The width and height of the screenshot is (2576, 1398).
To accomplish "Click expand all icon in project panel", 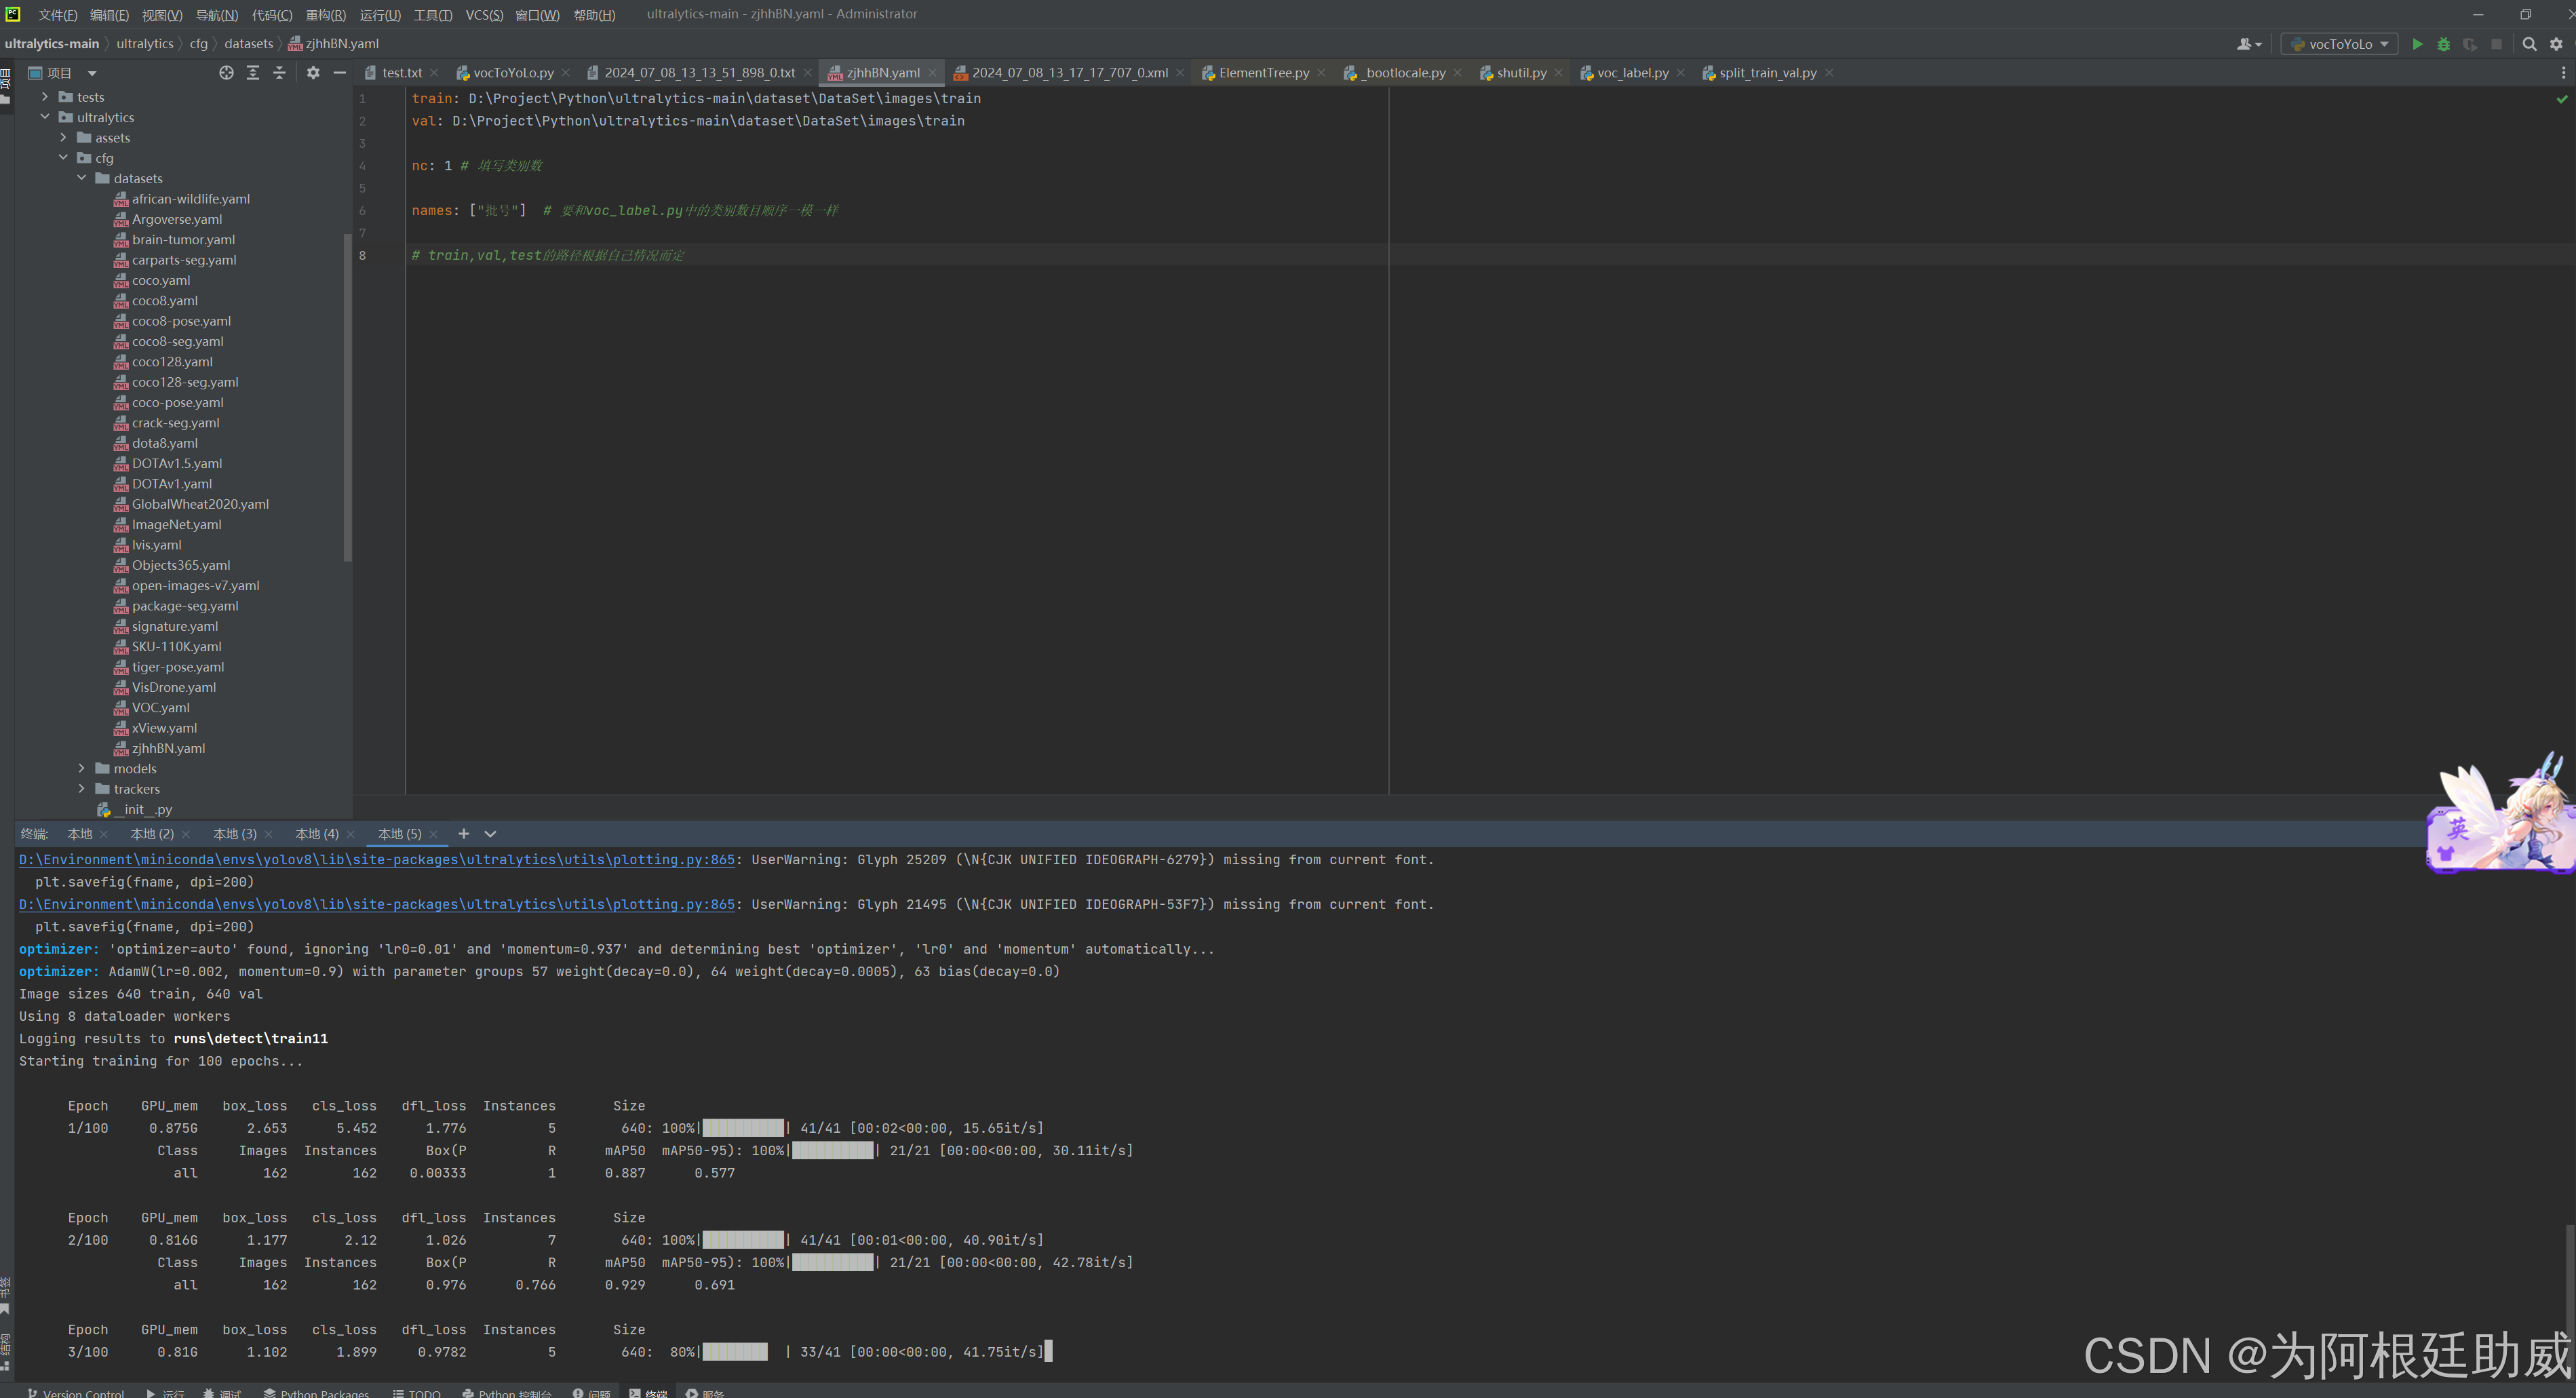I will pyautogui.click(x=253, y=73).
